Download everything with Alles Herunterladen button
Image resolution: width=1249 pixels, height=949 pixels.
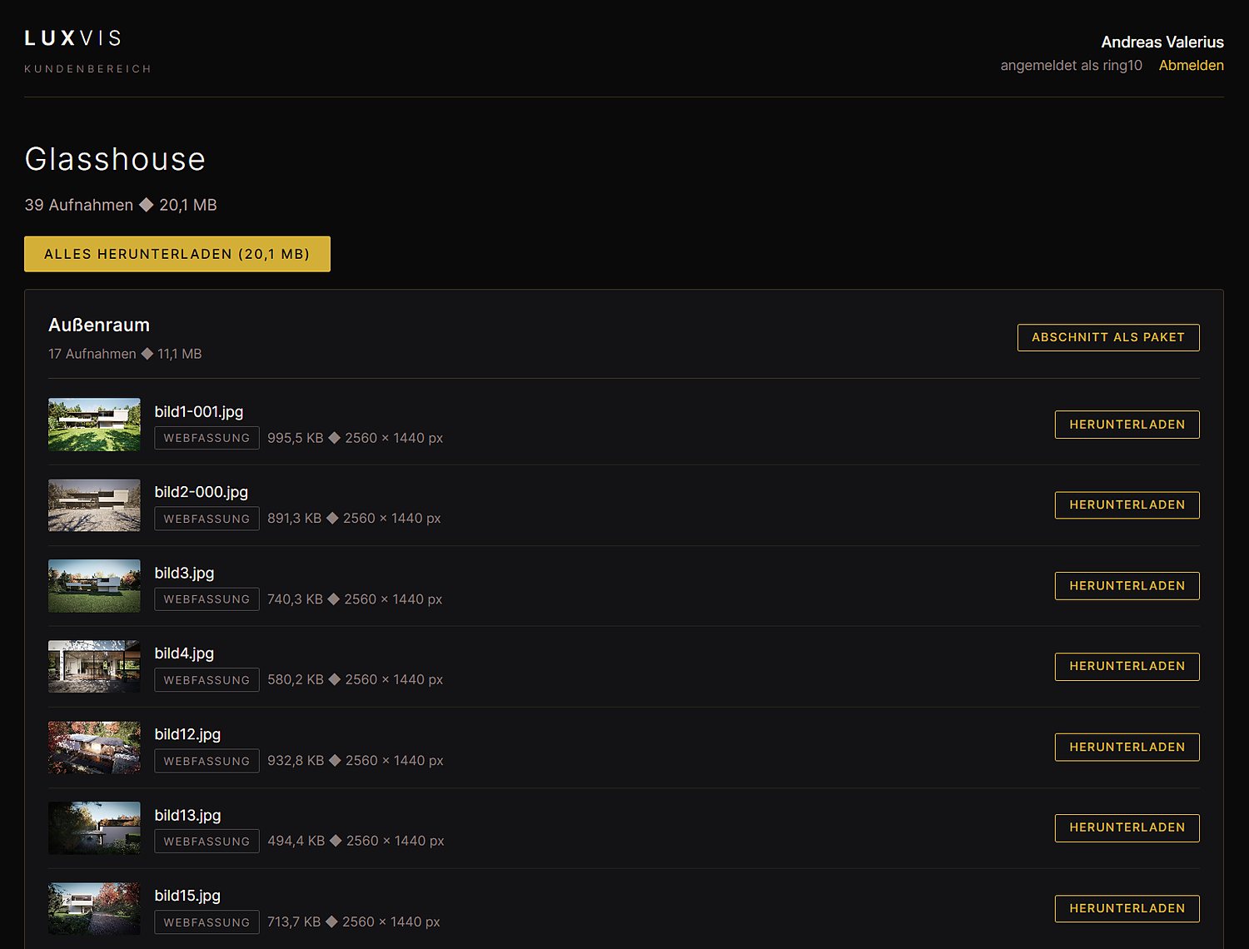pyautogui.click(x=177, y=254)
